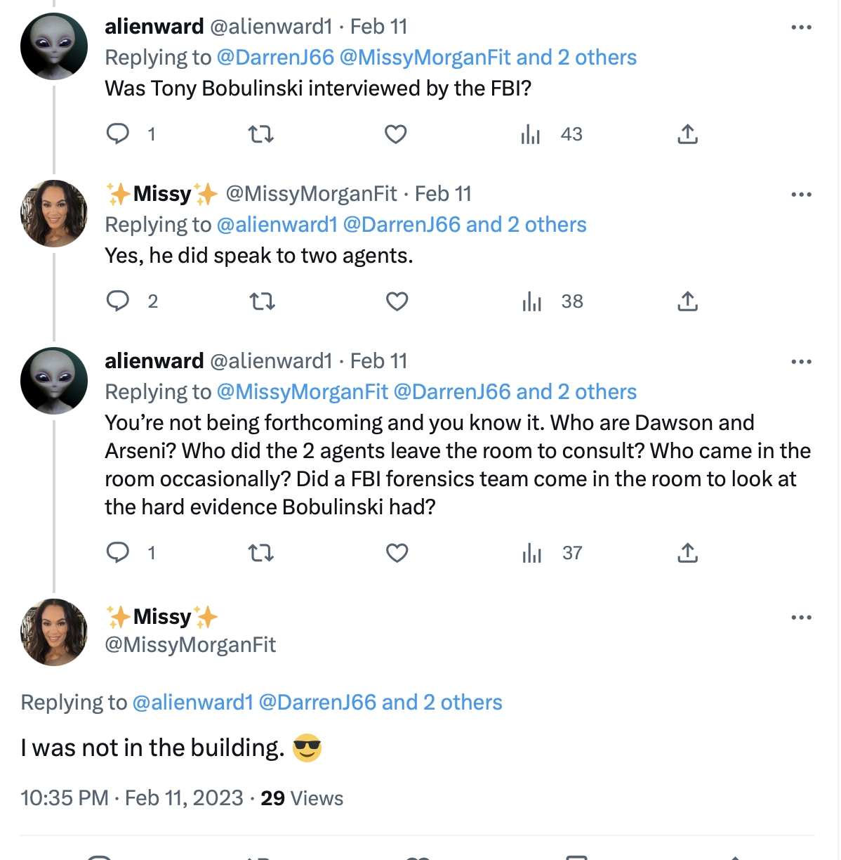Share Missy's tweet with 38 views
This screenshot has width=841, height=860.
click(x=687, y=301)
